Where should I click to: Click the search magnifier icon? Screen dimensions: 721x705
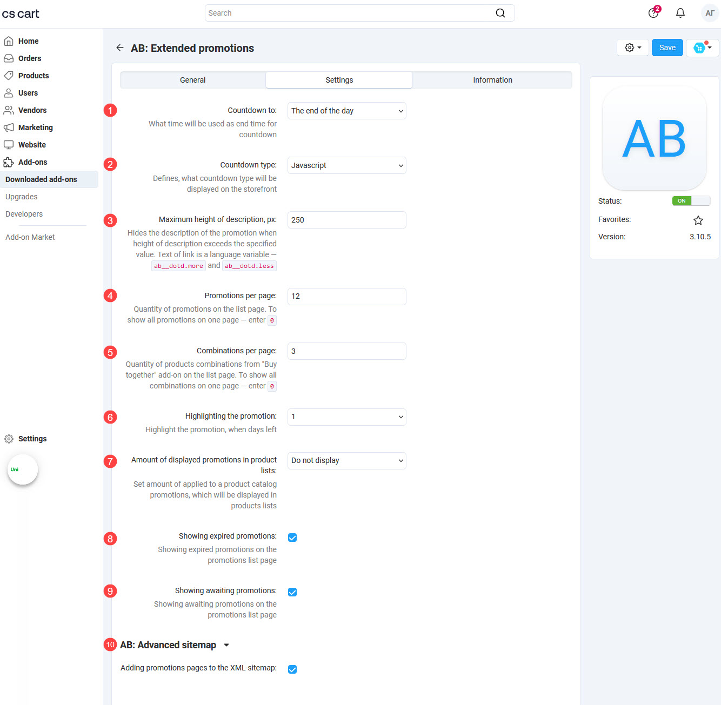[500, 13]
